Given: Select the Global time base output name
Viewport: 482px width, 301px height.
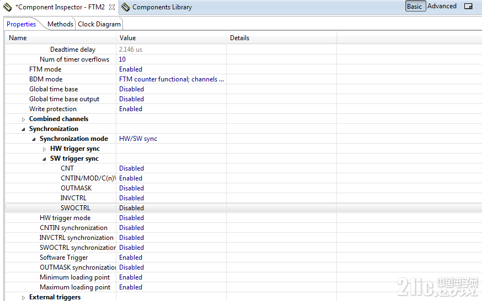Looking at the screenshot, I should click(x=64, y=99).
